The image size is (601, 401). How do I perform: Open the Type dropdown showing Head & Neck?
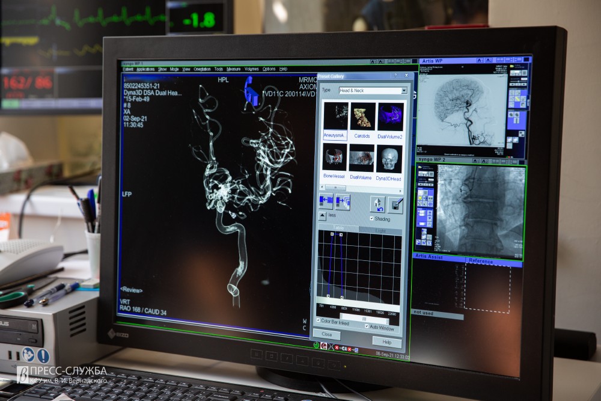pos(373,90)
